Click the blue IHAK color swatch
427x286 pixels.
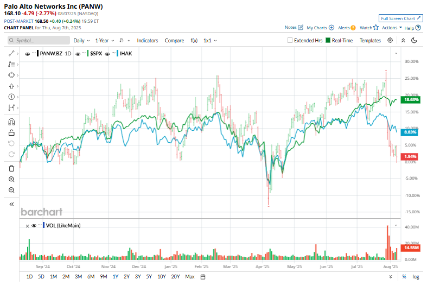click(117, 53)
